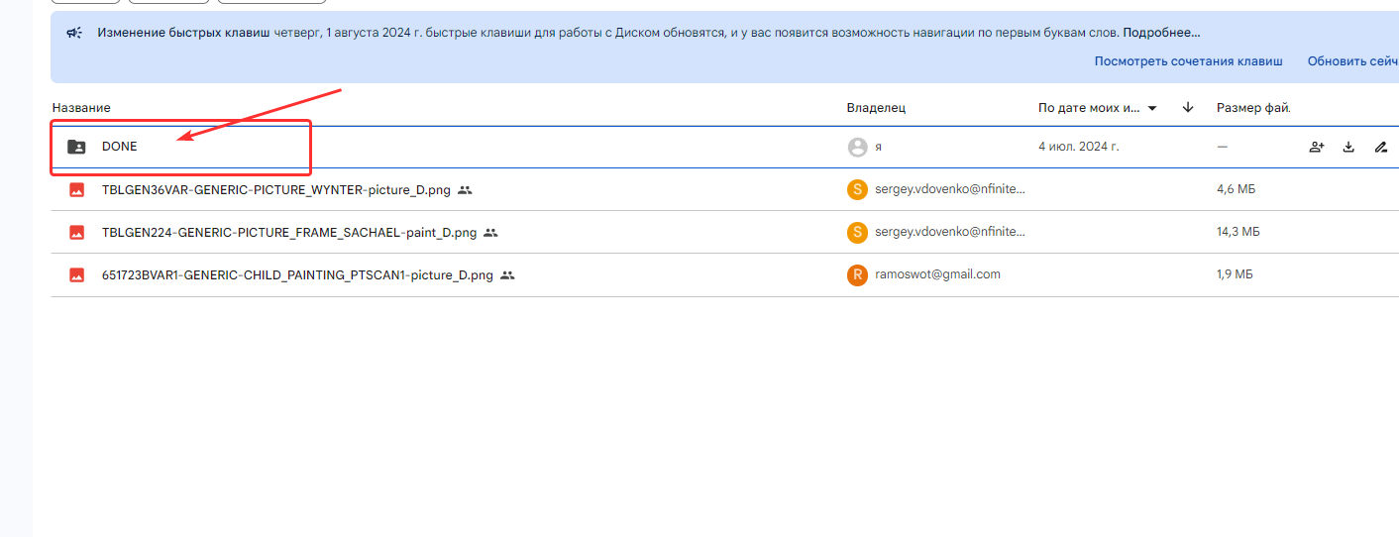The width and height of the screenshot is (1399, 537).
Task: Click the owner label я in DONE row
Action: click(x=879, y=147)
